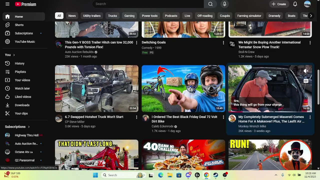Open Microsoft Edge from taskbar
The image size is (320, 180).
pos(160,175)
